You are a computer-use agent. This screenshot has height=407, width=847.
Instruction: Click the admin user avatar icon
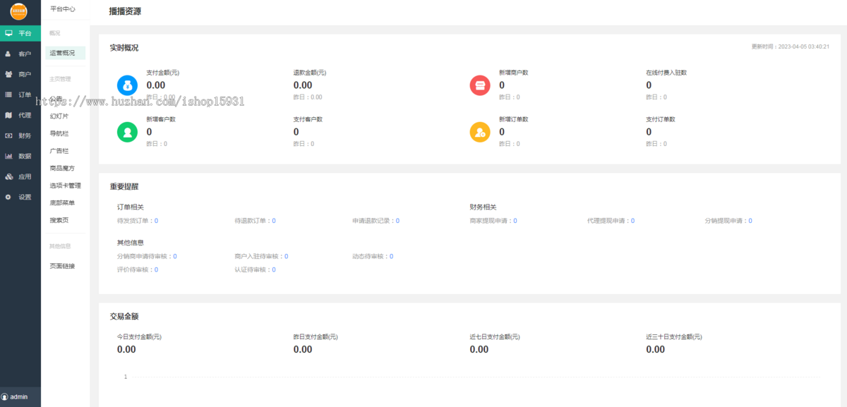pos(4,397)
